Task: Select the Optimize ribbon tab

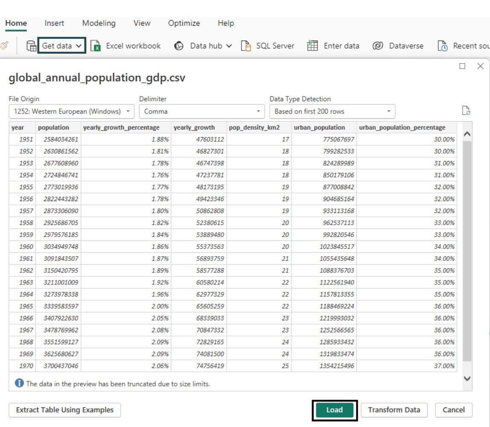Action: tap(184, 23)
